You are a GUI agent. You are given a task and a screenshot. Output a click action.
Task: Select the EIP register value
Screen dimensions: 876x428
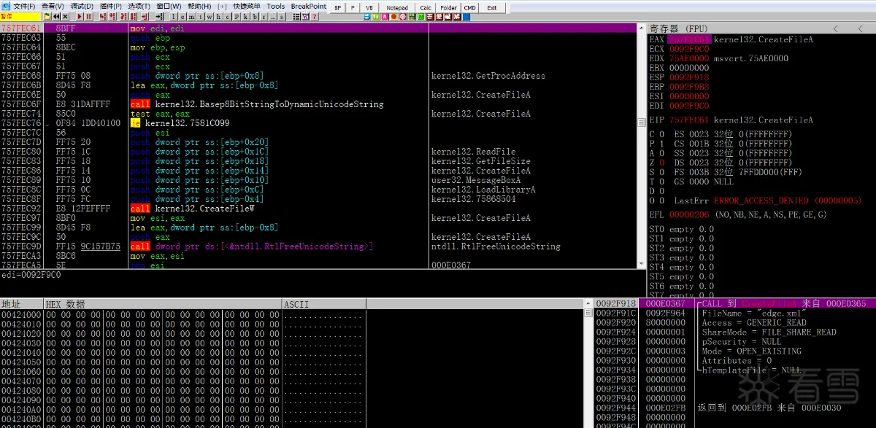689,120
